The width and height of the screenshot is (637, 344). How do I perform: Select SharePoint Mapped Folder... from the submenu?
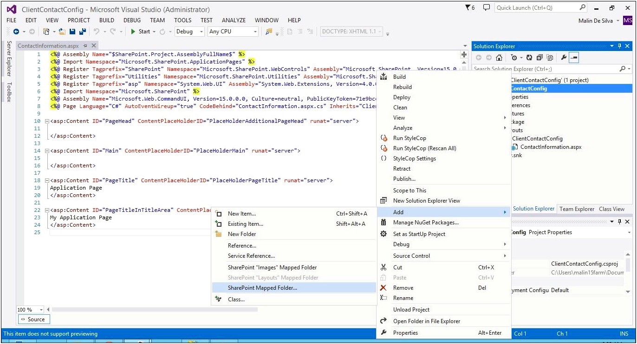point(294,288)
